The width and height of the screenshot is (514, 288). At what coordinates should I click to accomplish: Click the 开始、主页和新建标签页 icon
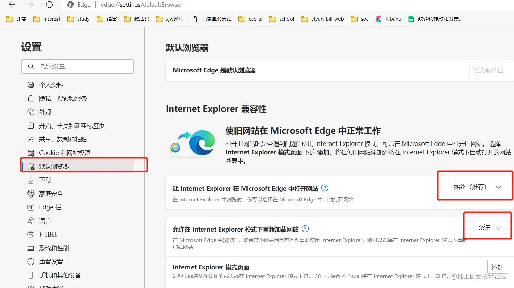pos(31,125)
